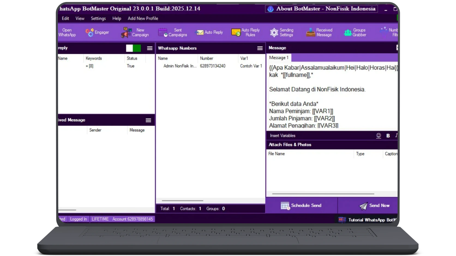Open the Help menu
The height and width of the screenshot is (256, 456).
point(117,18)
